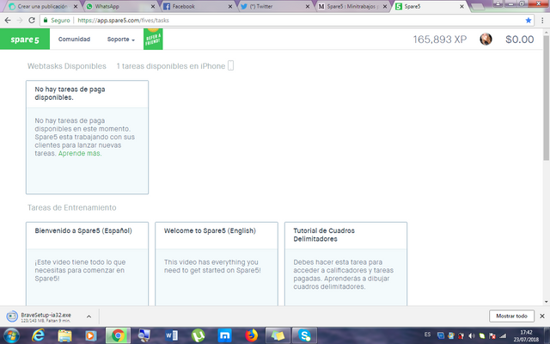Screen dimensions: 550x344
Task: Click the green secure padlock icon
Action: click(46, 21)
